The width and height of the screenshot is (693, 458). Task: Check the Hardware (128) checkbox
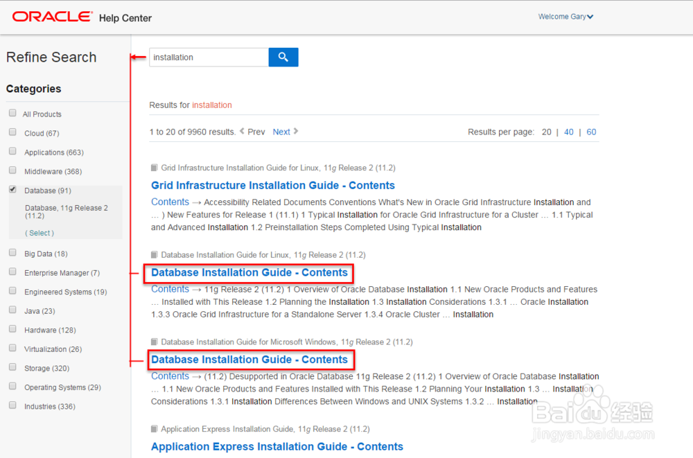point(12,329)
